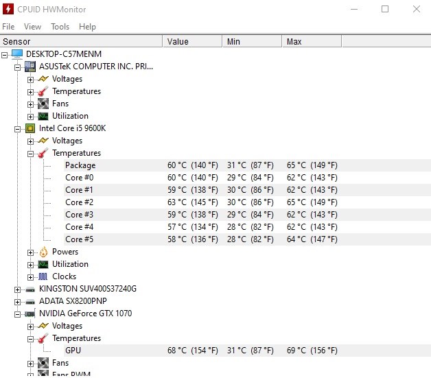431x378 pixels.
Task: Click the motherboard Temperatures thermometer icon
Action: (43, 91)
